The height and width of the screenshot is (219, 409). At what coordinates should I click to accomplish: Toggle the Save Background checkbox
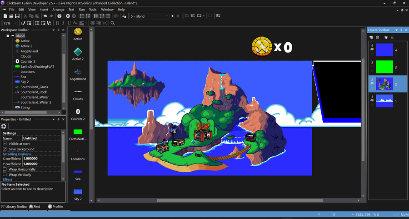5,149
